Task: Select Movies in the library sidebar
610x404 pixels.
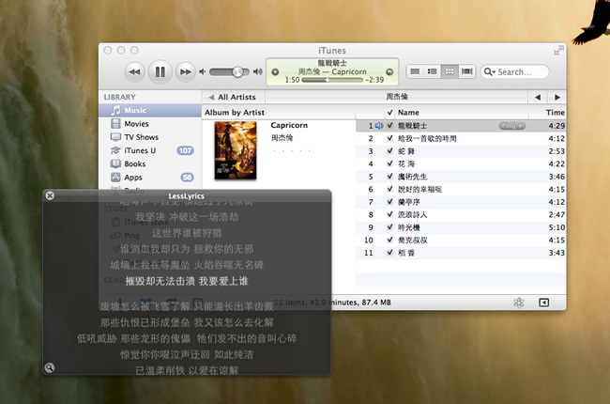Action: pyautogui.click(x=150, y=124)
